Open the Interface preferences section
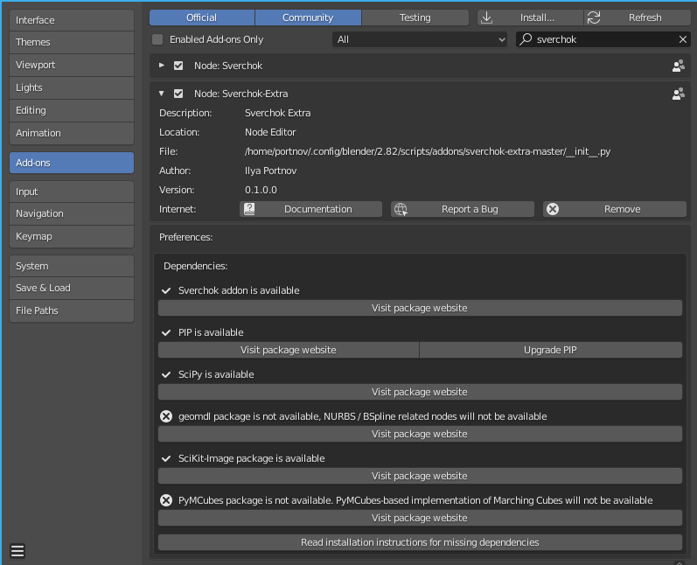Screen dimensions: 697x565 coord(72,20)
